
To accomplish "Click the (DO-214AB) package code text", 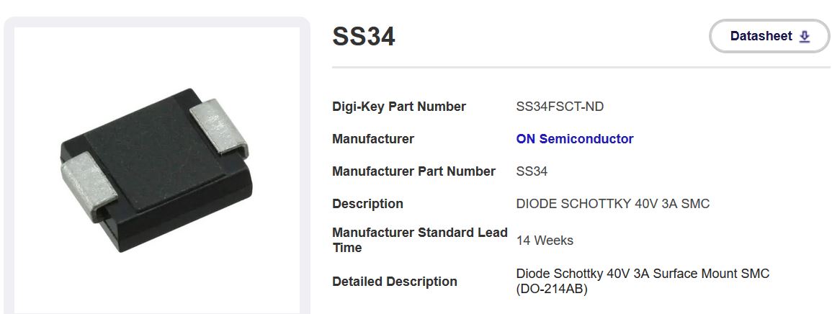I will coord(552,290).
